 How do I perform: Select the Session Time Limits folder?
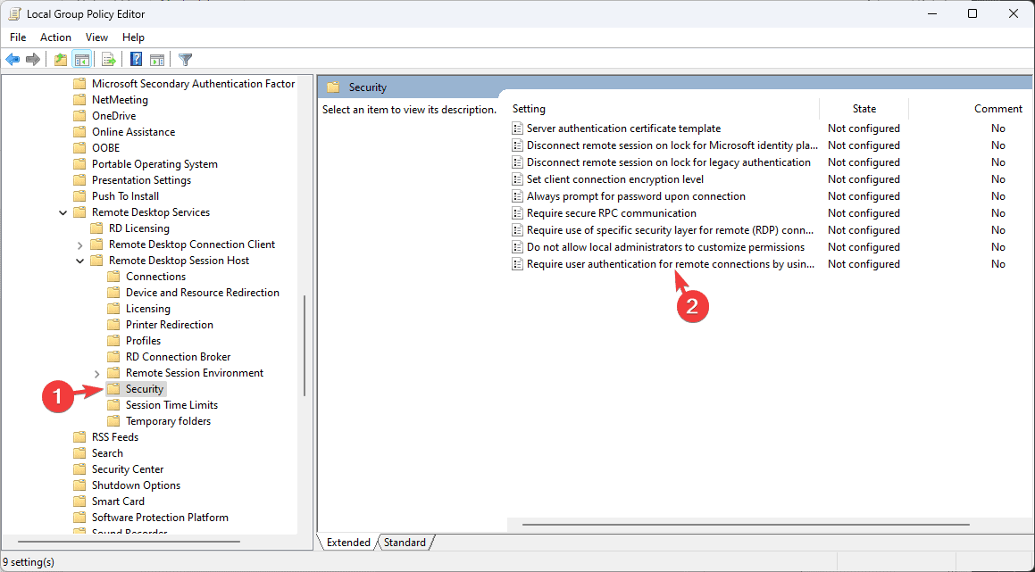(171, 405)
